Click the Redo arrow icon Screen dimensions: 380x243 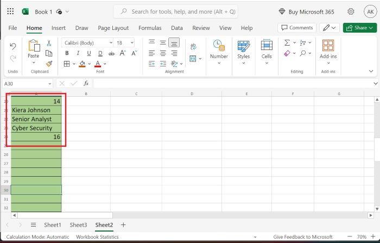click(13, 58)
